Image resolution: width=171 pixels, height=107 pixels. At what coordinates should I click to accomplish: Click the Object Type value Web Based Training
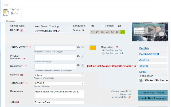pyautogui.click(x=52, y=26)
